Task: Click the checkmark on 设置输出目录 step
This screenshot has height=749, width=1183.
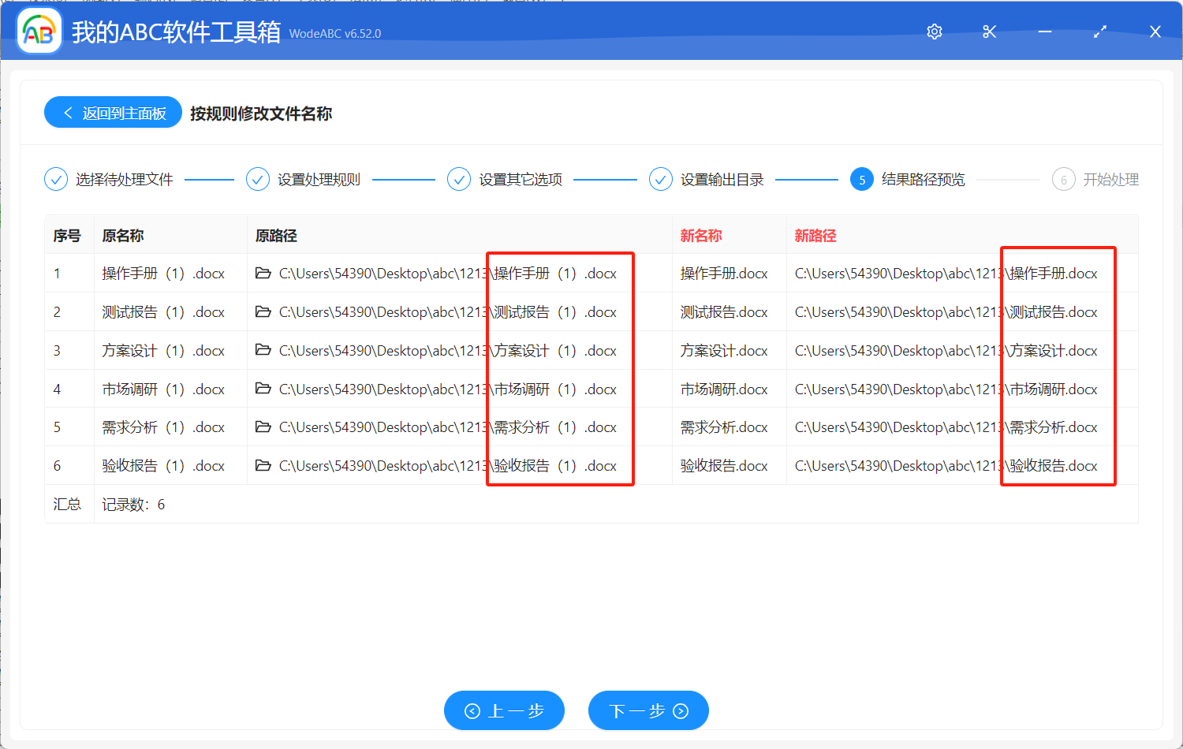Action: tap(660, 179)
